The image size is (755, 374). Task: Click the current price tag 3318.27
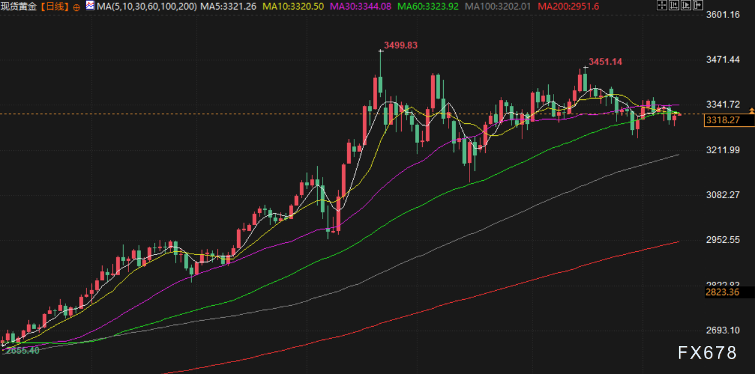[x=723, y=120]
